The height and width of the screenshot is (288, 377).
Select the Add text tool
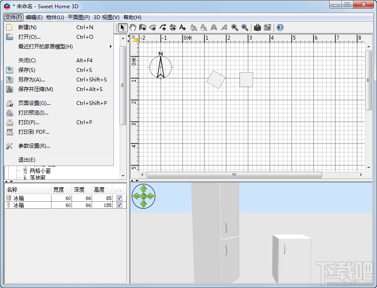coord(182,27)
